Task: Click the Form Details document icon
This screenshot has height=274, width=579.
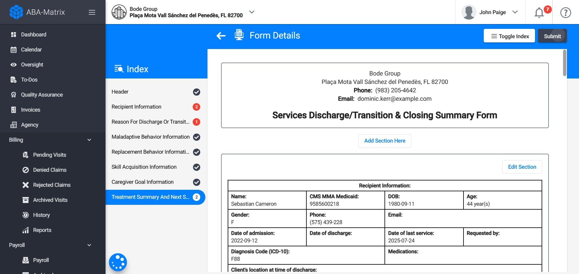Action: [x=239, y=35]
